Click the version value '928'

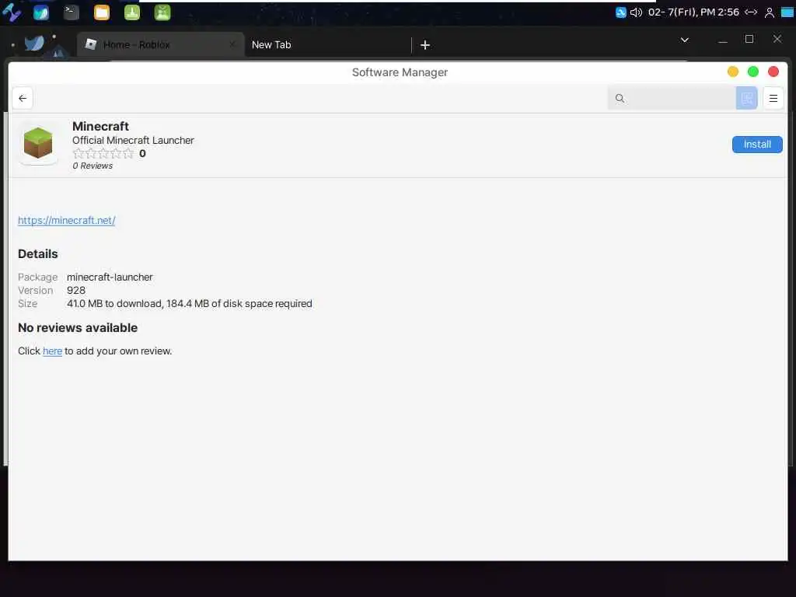76,291
